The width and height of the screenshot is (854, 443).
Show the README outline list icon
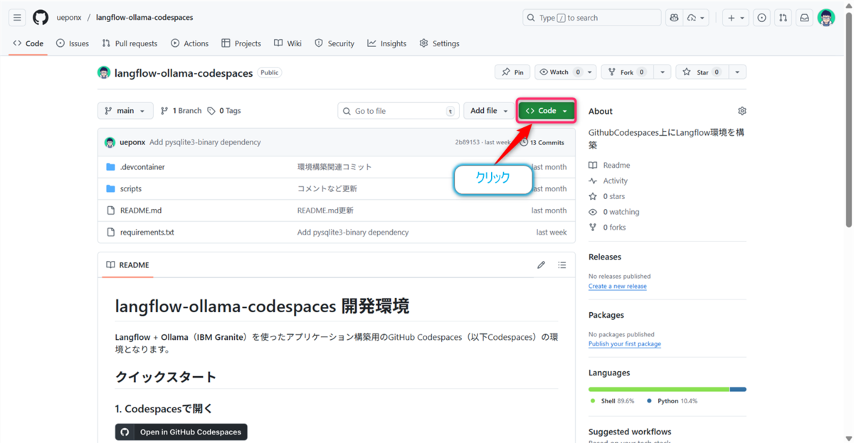pos(562,265)
